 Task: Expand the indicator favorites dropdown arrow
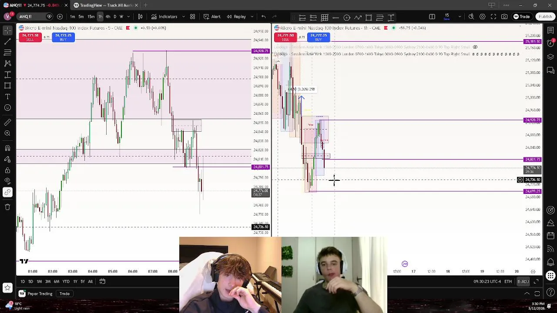(183, 17)
